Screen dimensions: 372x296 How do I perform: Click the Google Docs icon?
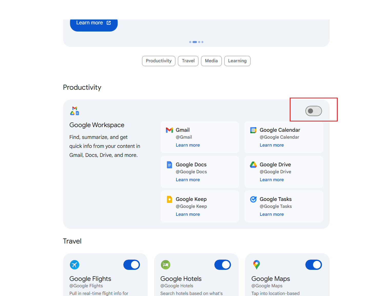click(169, 165)
